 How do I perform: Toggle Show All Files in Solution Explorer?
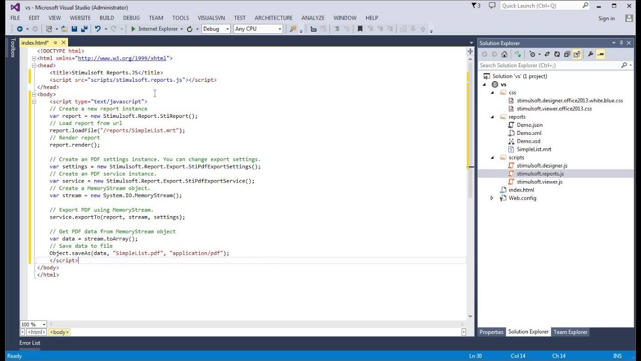[x=577, y=54]
